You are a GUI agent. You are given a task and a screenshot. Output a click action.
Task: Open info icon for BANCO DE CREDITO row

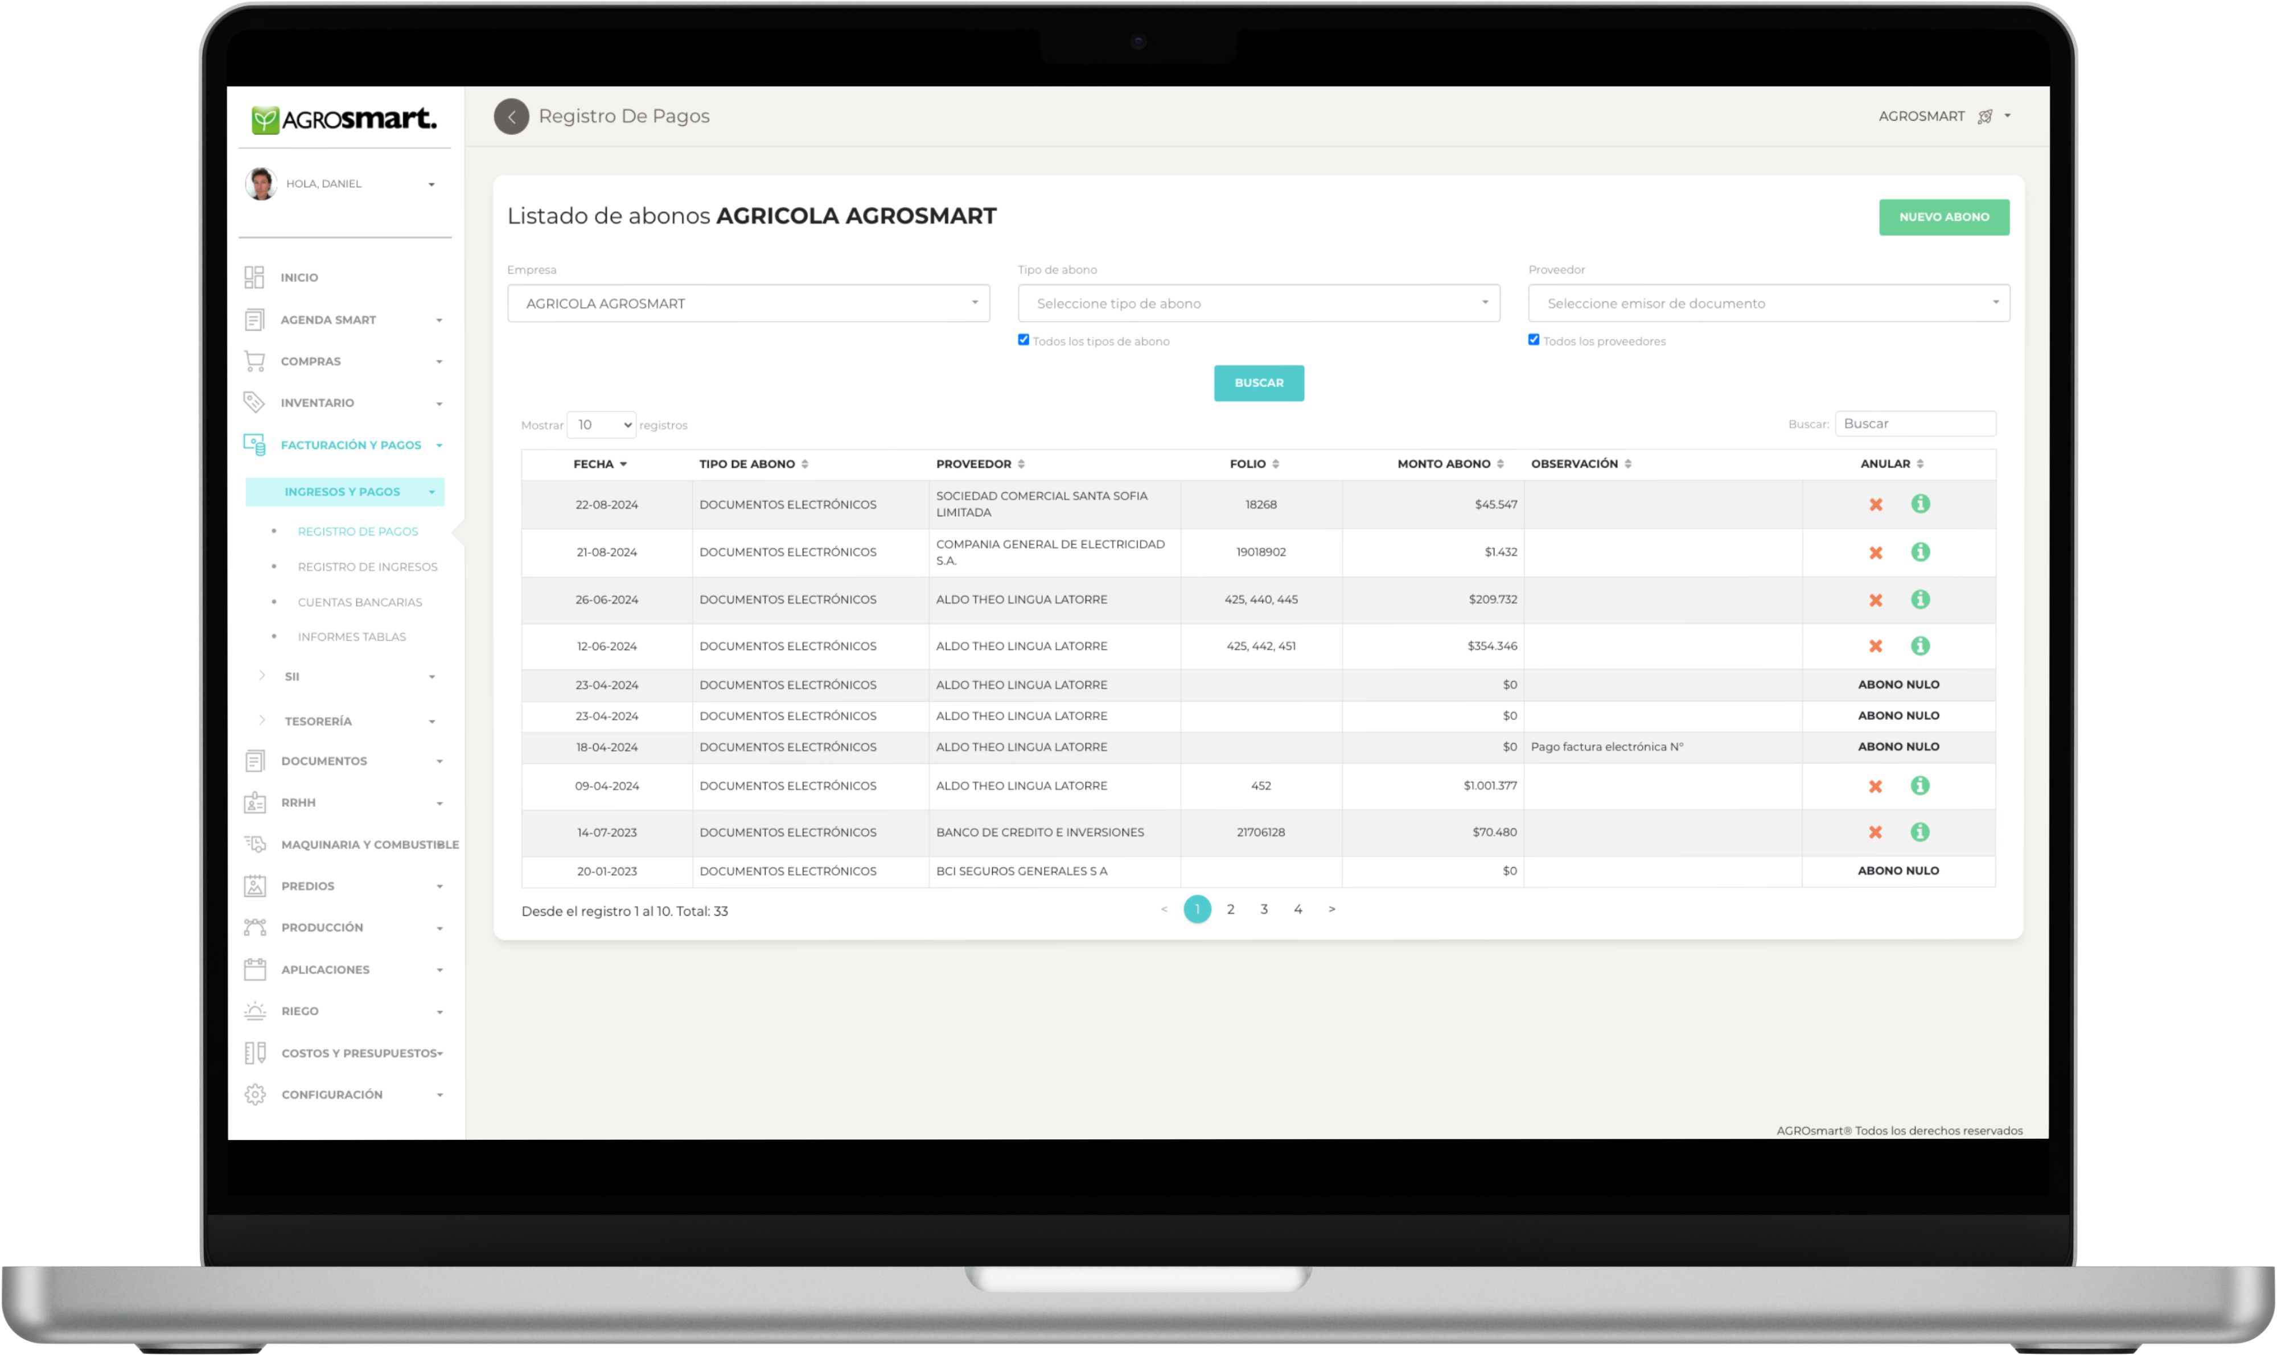(x=1920, y=833)
